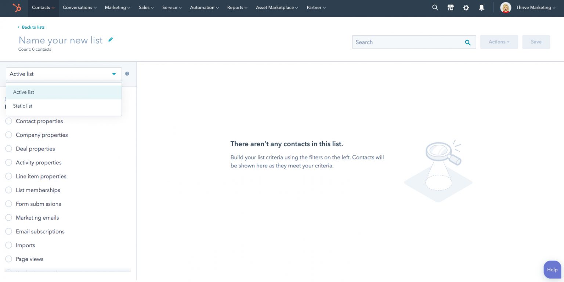Open settings via the gear icon

click(x=466, y=7)
